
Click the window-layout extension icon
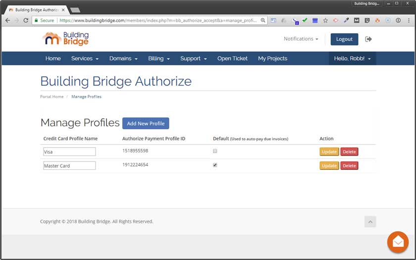point(273,20)
